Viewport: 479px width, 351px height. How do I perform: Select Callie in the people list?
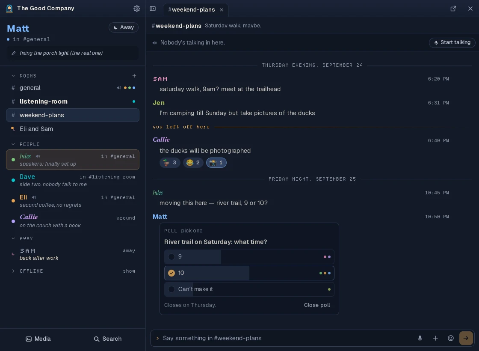click(x=73, y=221)
